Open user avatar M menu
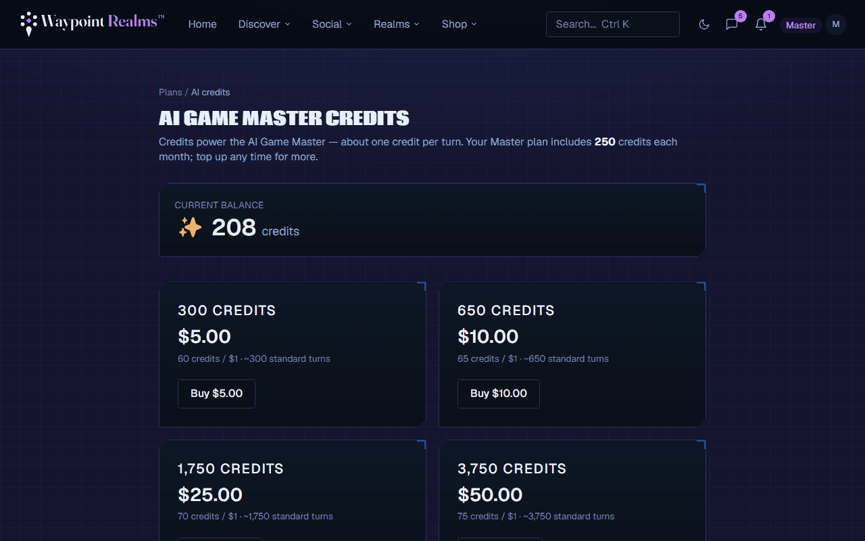Image resolution: width=865 pixels, height=541 pixels. 836,24
